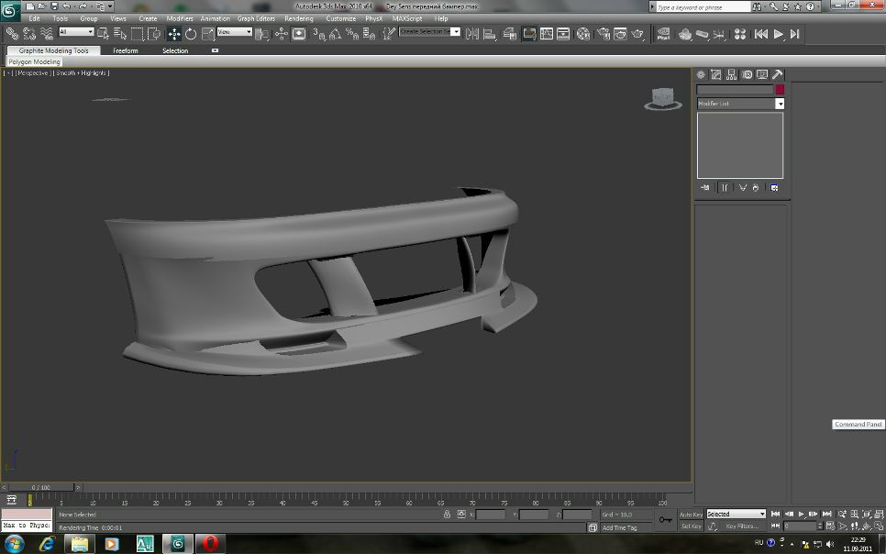Click the Mirror tool icon
Image resolution: width=886 pixels, height=554 pixels.
tap(471, 34)
